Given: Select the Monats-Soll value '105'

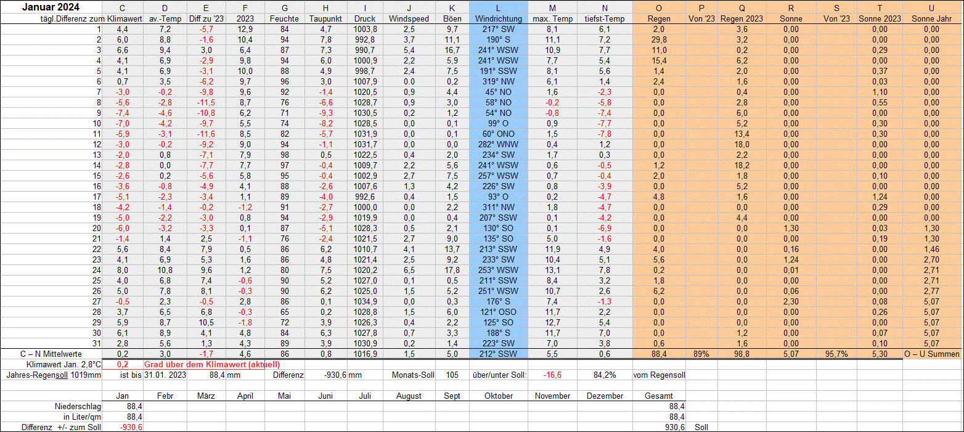Looking at the screenshot, I should coord(452,375).
